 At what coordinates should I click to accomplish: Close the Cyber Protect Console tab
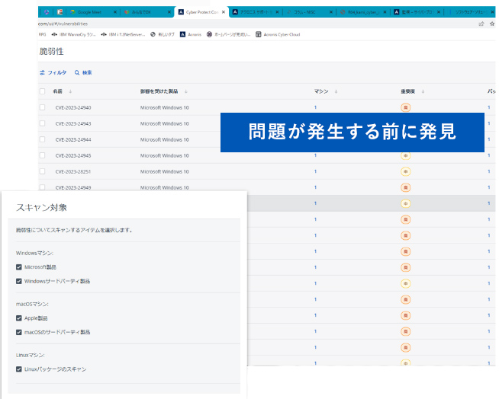[x=224, y=12]
